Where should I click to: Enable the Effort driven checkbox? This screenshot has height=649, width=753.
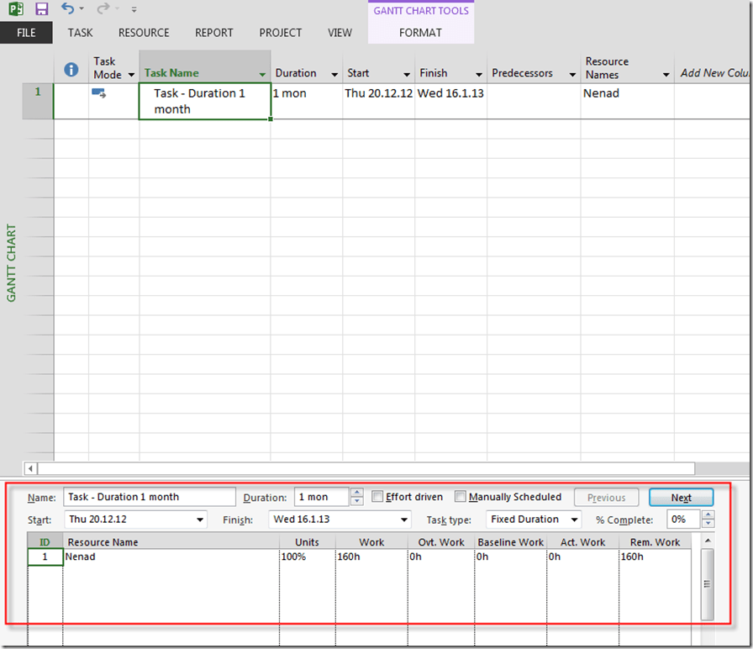[378, 497]
